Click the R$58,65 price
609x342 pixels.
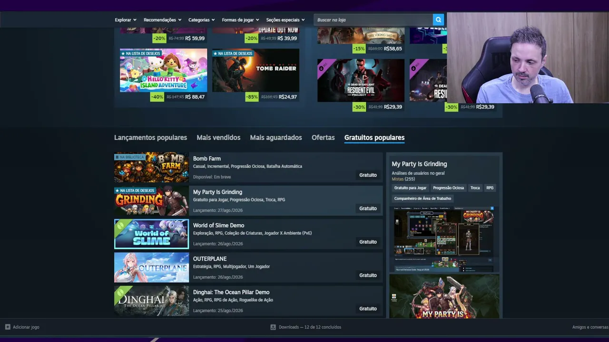(393, 48)
